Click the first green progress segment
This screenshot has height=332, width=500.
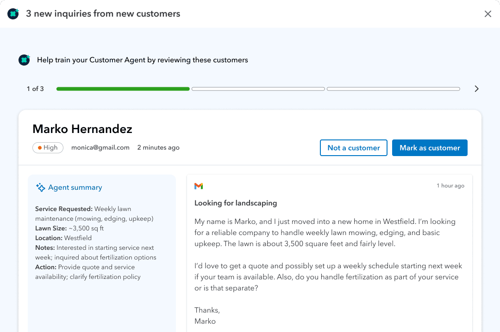click(x=123, y=89)
